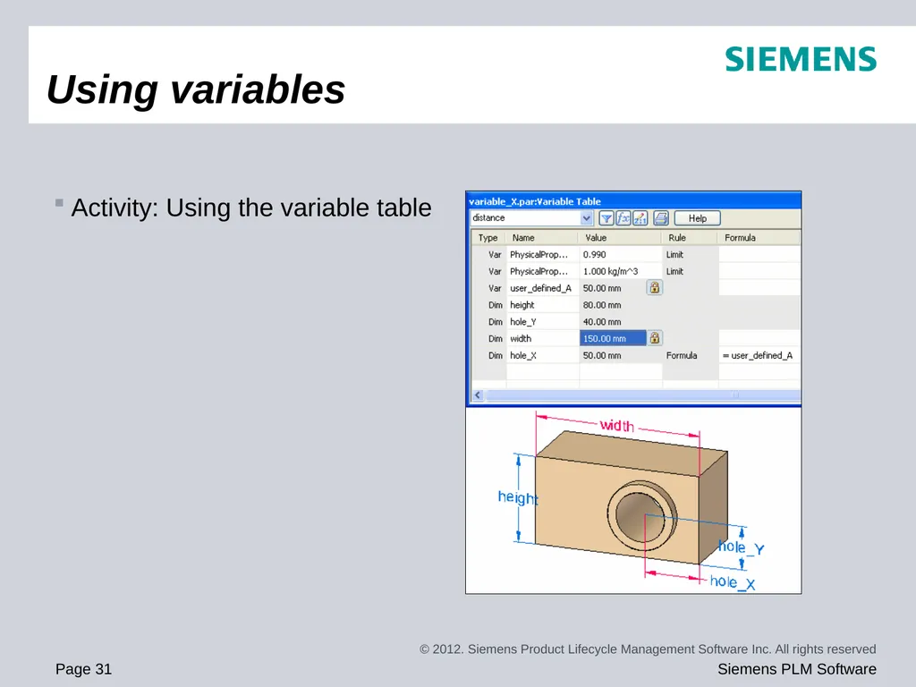Click the height dimension label on the model
This screenshot has width=916, height=687.
518,497
